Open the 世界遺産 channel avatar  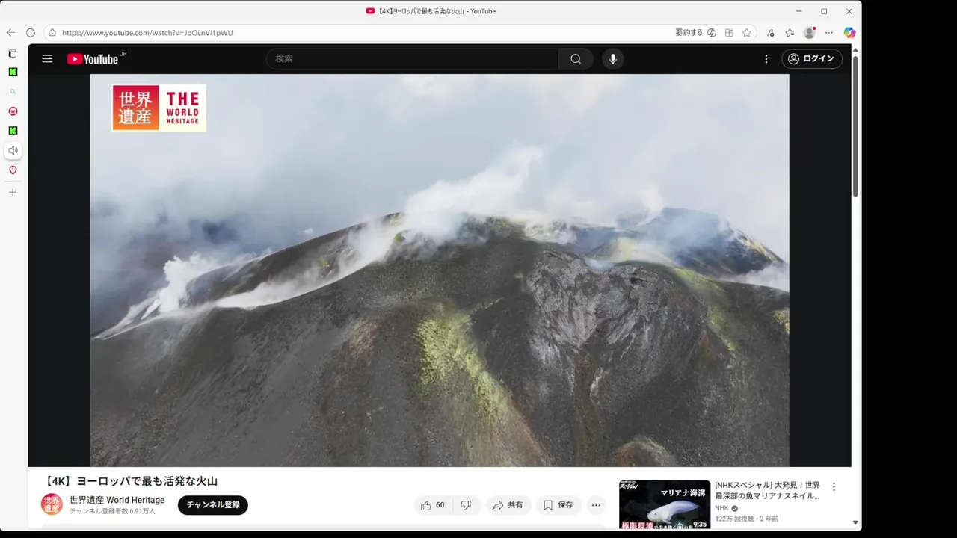52,504
